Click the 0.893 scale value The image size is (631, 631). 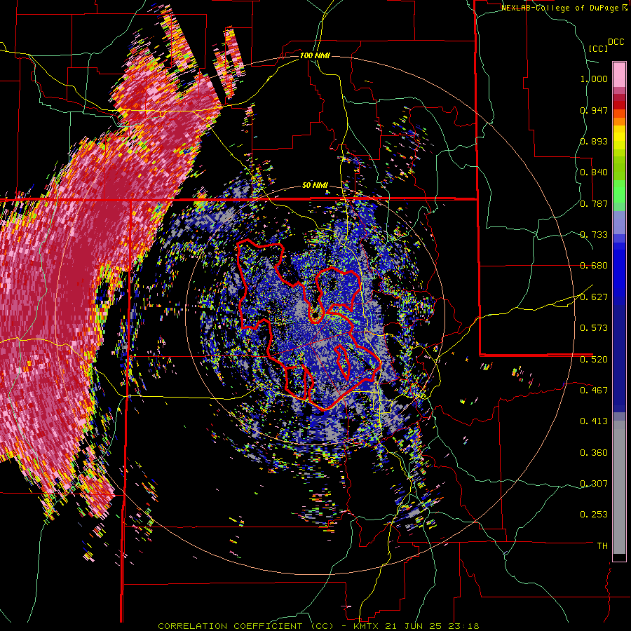(x=594, y=141)
